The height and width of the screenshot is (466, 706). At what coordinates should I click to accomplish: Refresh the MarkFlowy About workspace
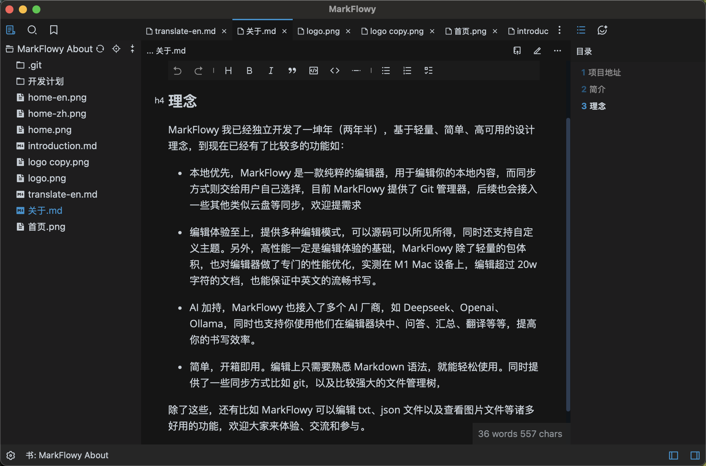click(x=100, y=49)
